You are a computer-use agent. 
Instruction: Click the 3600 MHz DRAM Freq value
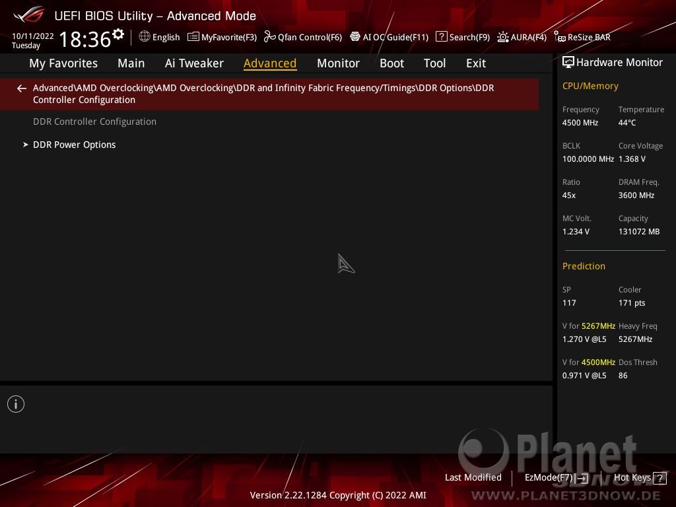[x=636, y=195]
